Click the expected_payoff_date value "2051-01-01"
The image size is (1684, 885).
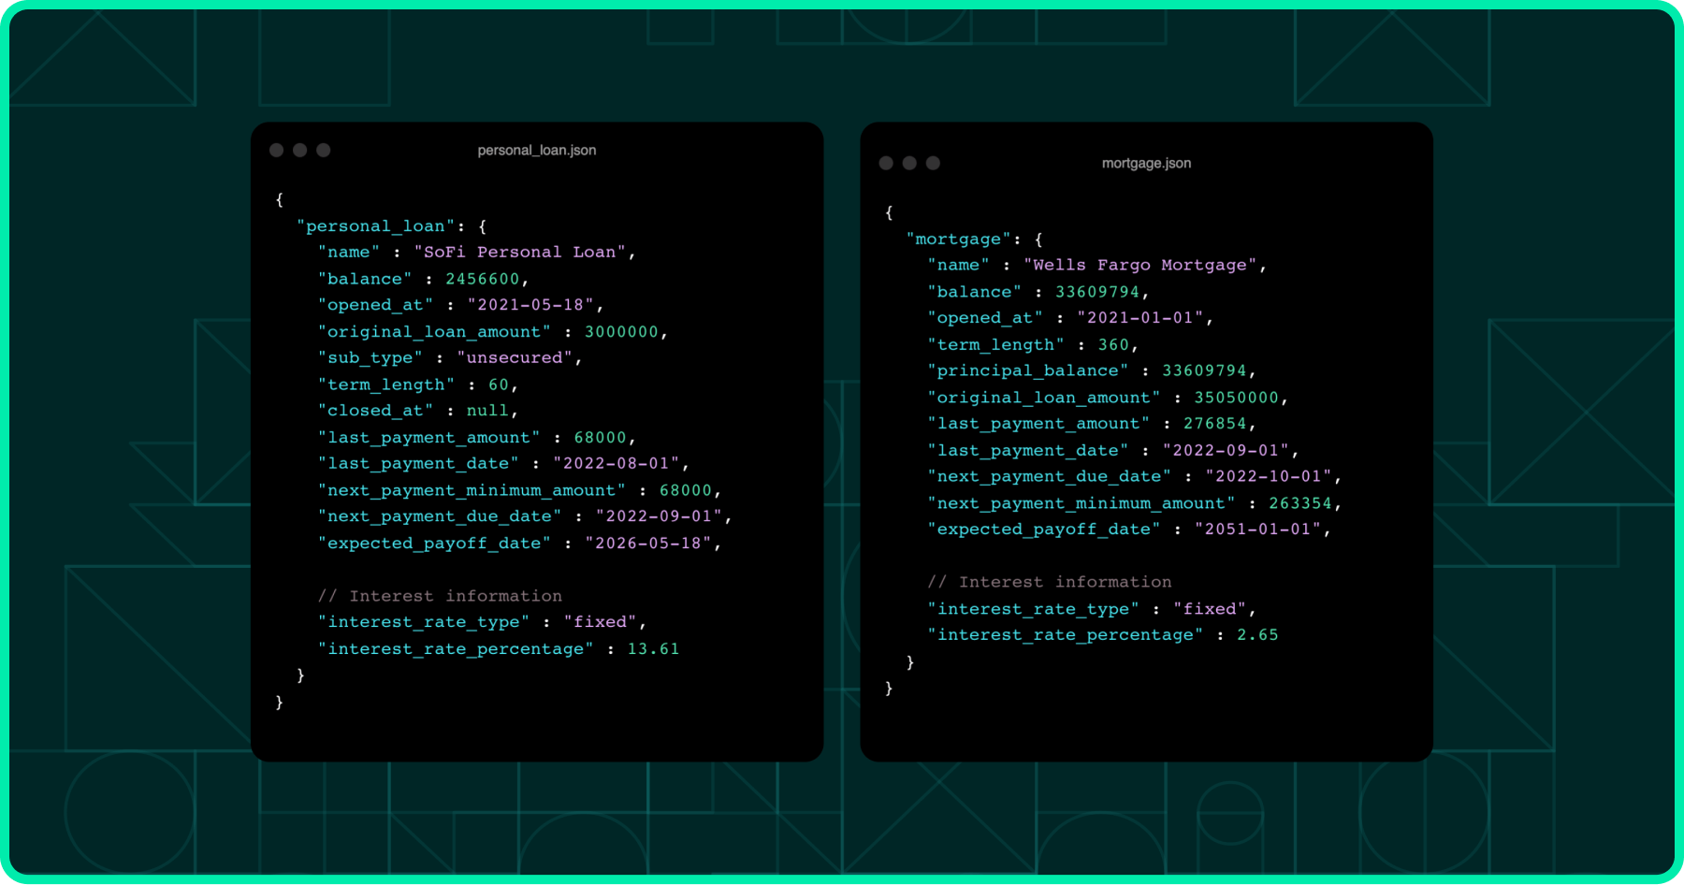[x=1257, y=530]
